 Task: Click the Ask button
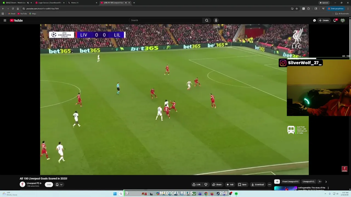[230, 184]
